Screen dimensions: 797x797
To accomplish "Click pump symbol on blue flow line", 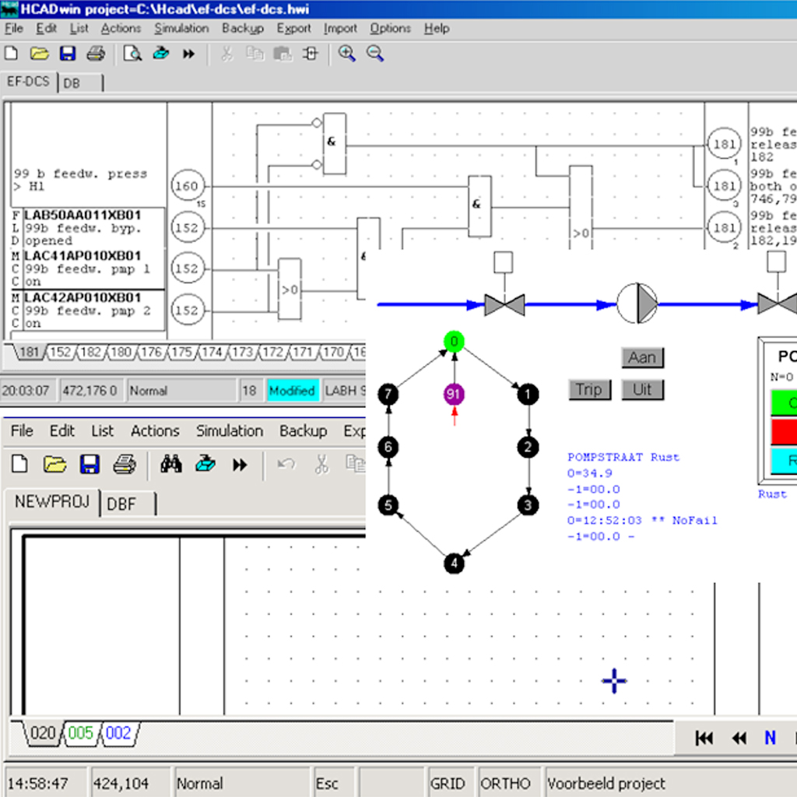I will click(637, 304).
